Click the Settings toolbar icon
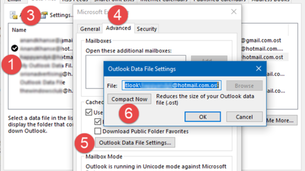Viewport: 305px width, 171px height. (x=44, y=15)
